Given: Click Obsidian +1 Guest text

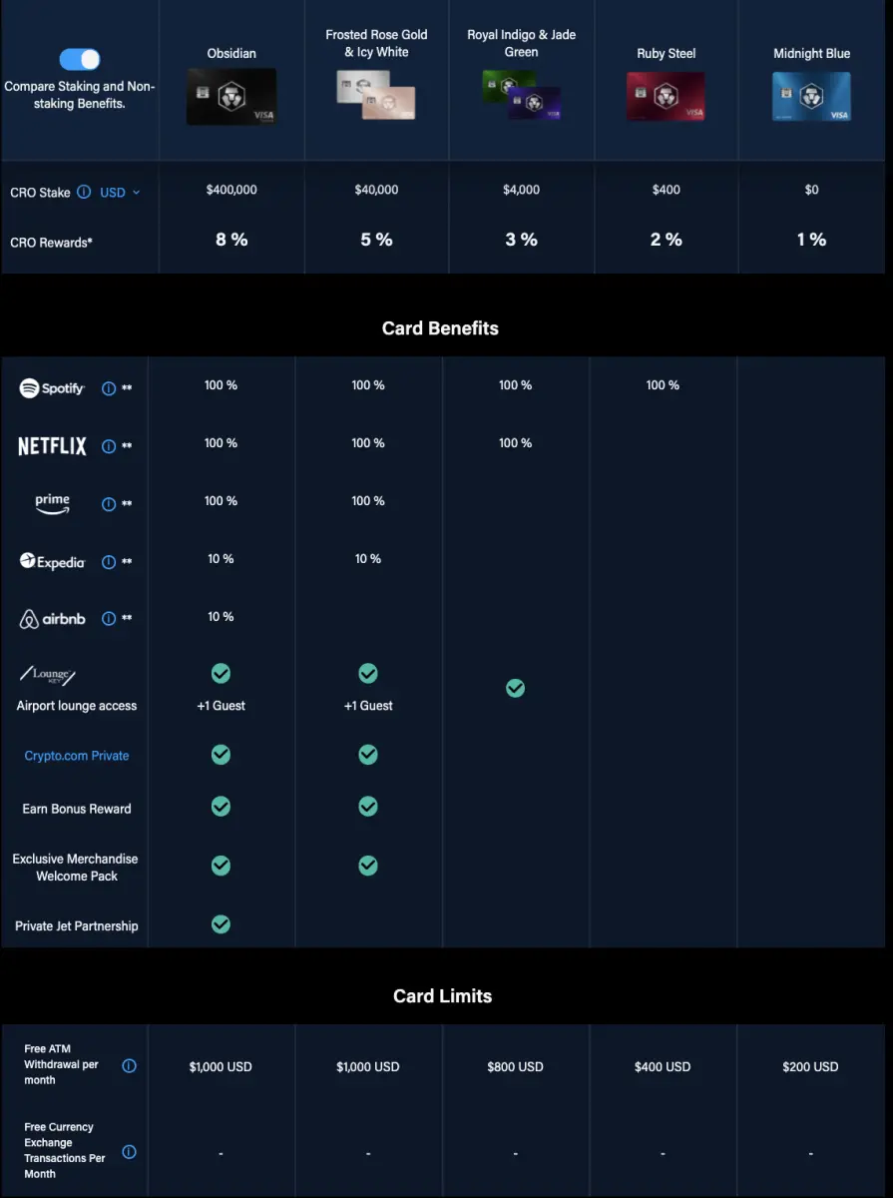Looking at the screenshot, I should 221,706.
